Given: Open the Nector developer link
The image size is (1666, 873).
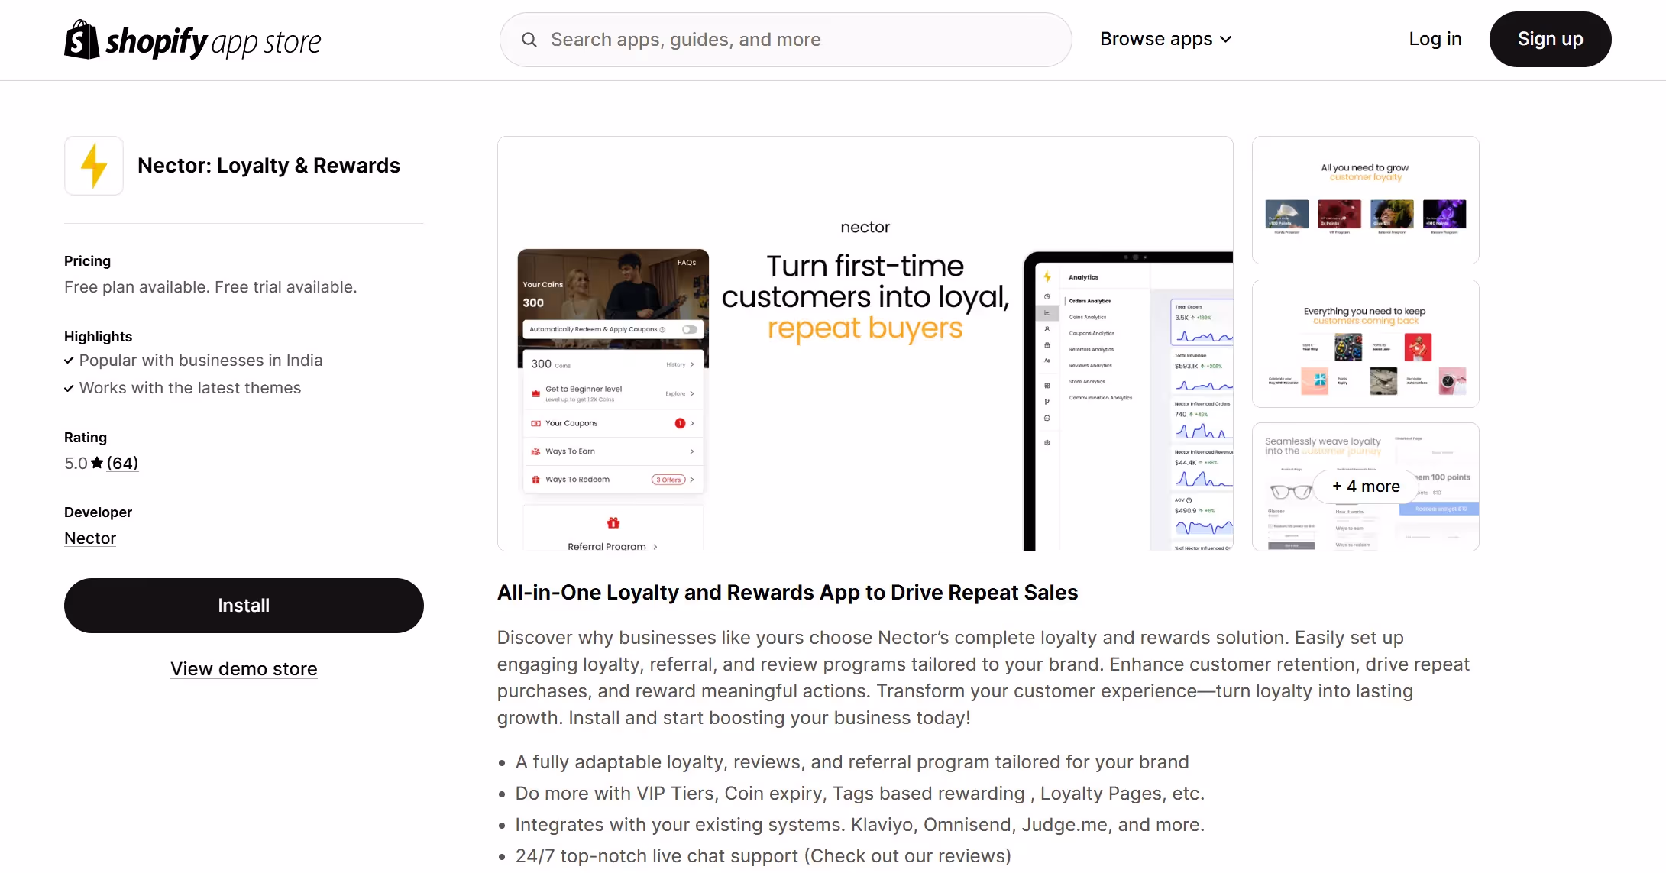Looking at the screenshot, I should tap(90, 538).
